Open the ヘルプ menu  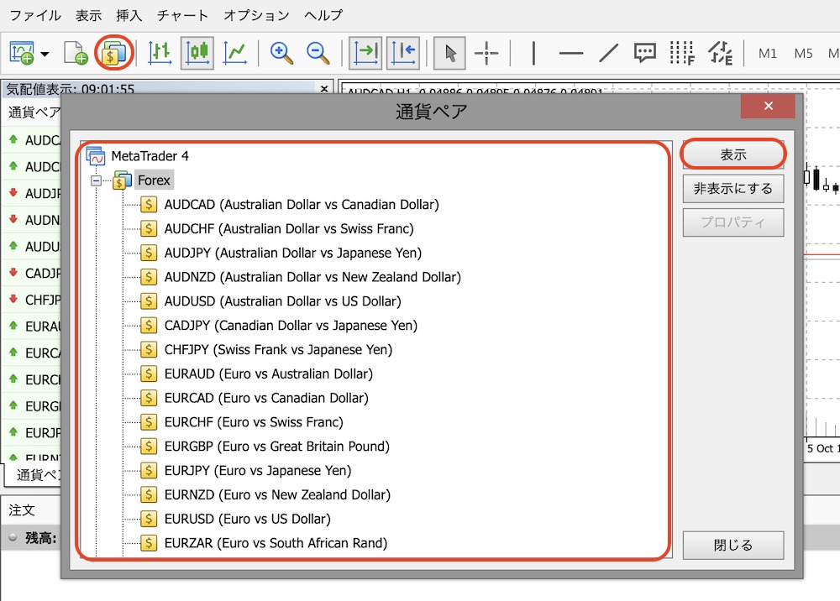tap(323, 15)
